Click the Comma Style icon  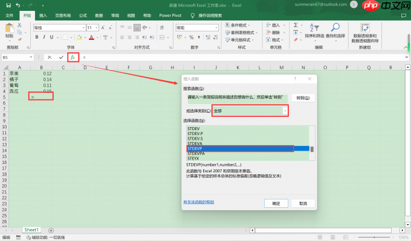coord(199,37)
